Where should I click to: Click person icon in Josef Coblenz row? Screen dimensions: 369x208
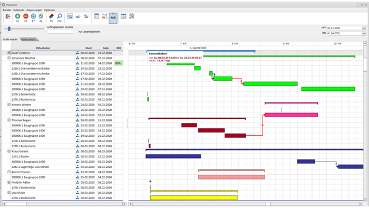[x=77, y=53]
